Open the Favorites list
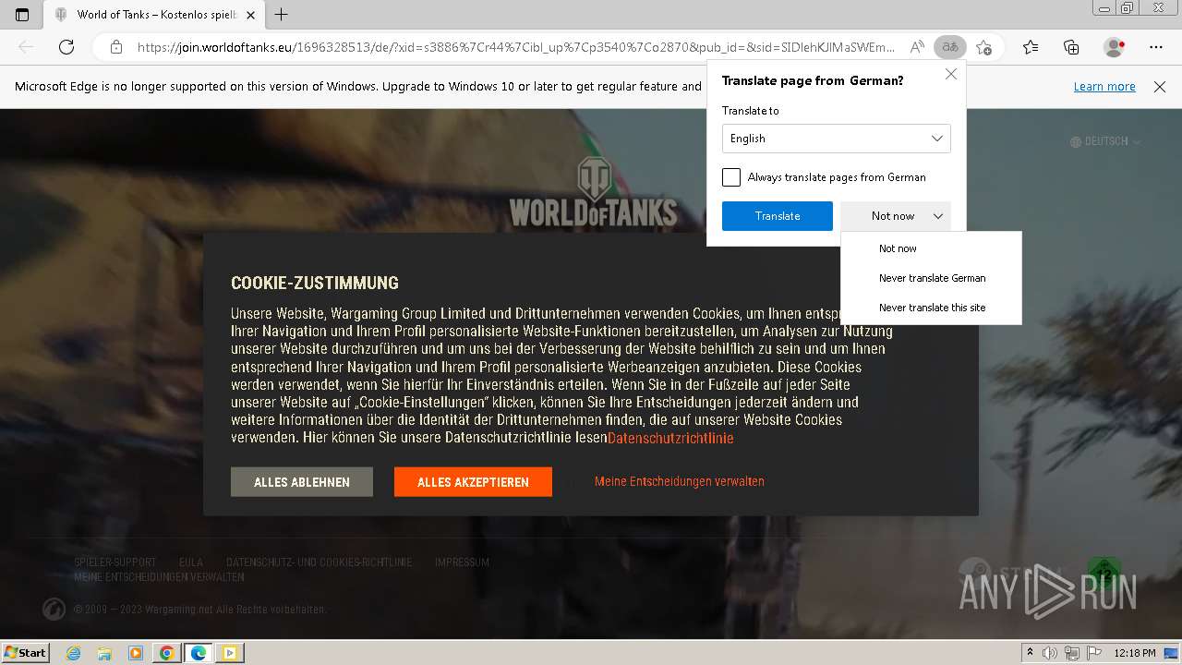 1031,47
